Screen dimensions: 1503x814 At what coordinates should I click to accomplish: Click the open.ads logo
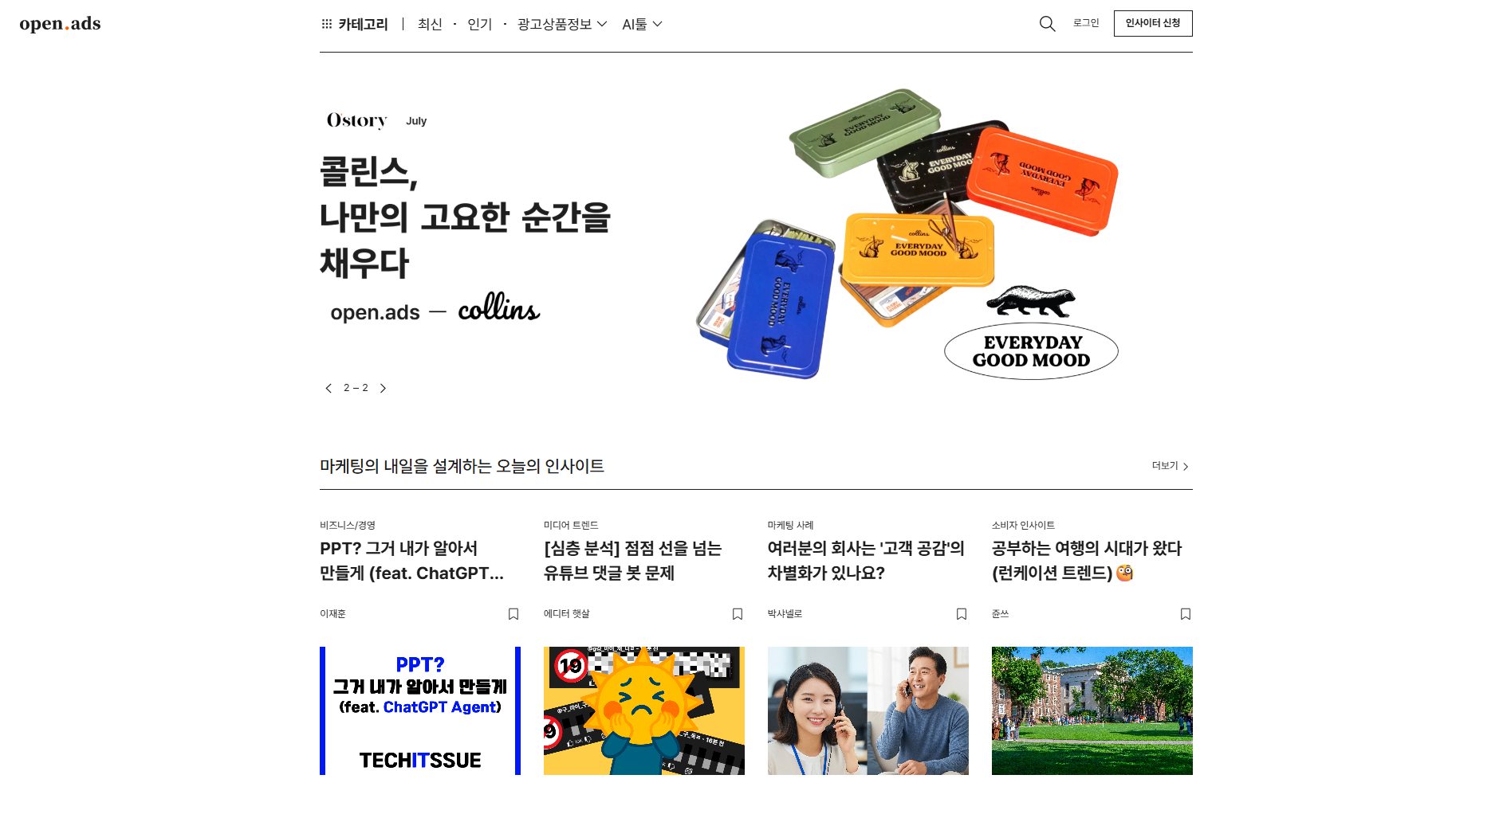click(61, 24)
